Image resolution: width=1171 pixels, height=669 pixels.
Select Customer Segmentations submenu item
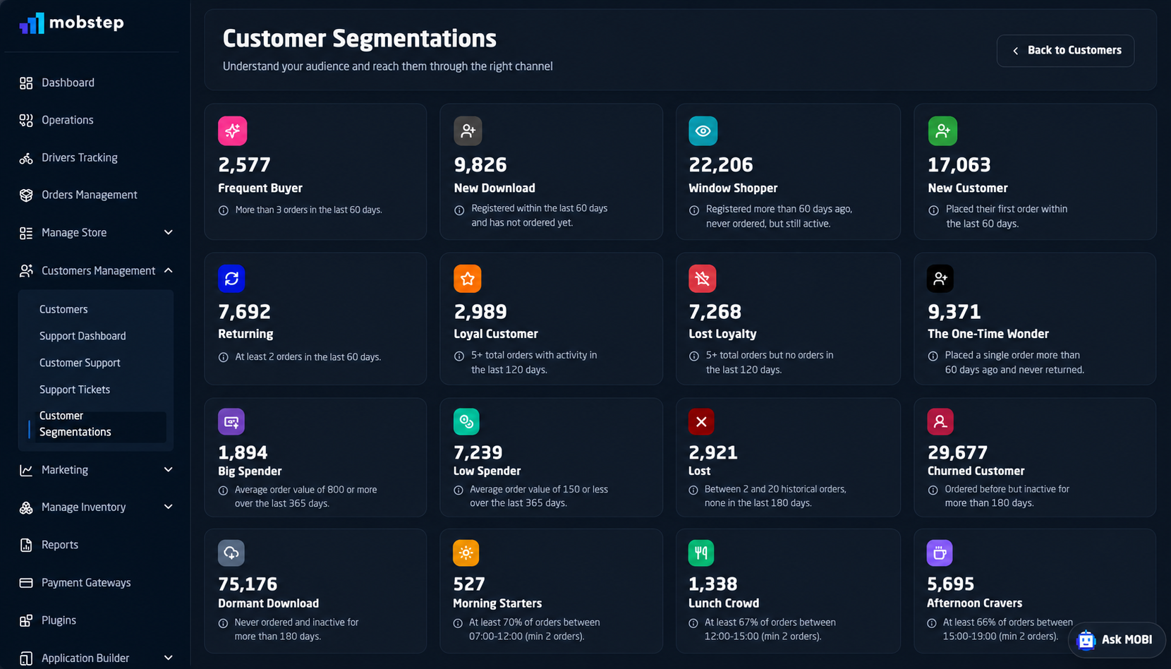click(96, 424)
